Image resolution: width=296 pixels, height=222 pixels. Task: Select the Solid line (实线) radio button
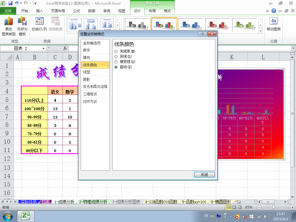(x=116, y=56)
